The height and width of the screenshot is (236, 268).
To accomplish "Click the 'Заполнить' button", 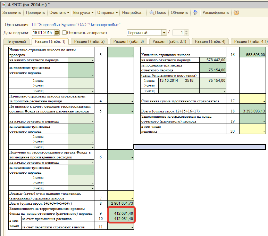I will [11, 13].
